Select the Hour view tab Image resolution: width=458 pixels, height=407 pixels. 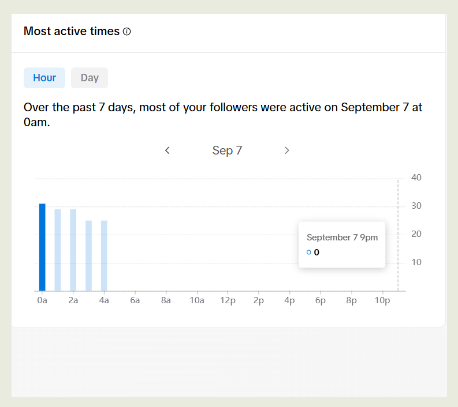coord(44,78)
